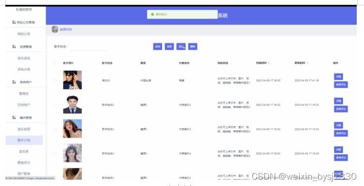Focus the 歌手姓名 search input field
364x186 pixels.
click(89, 46)
